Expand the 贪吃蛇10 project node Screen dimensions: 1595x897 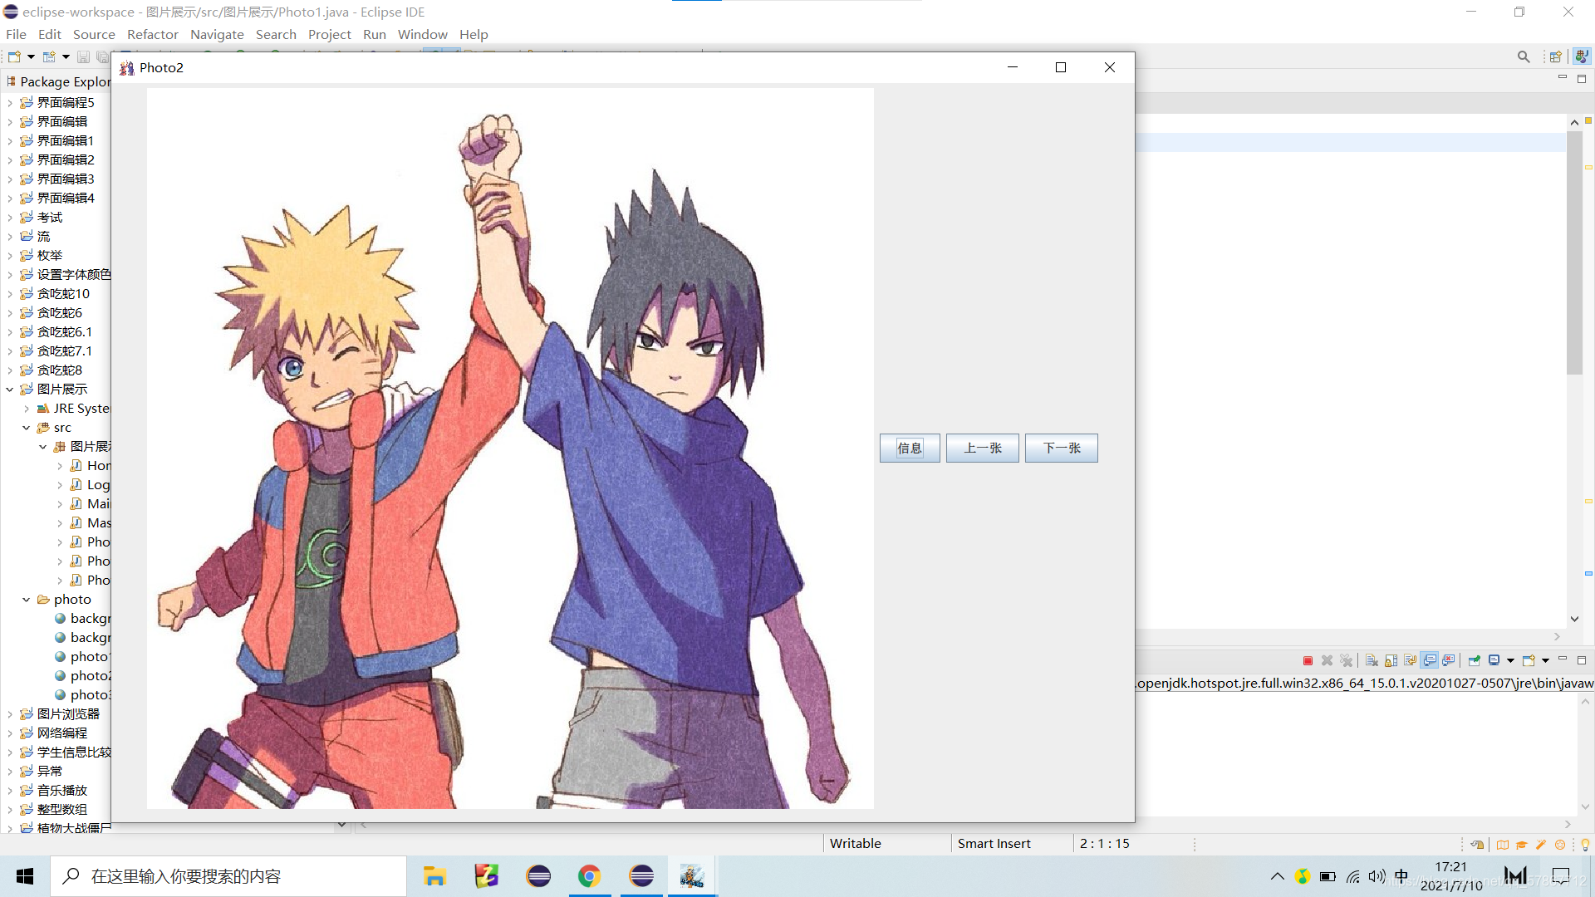[9, 294]
